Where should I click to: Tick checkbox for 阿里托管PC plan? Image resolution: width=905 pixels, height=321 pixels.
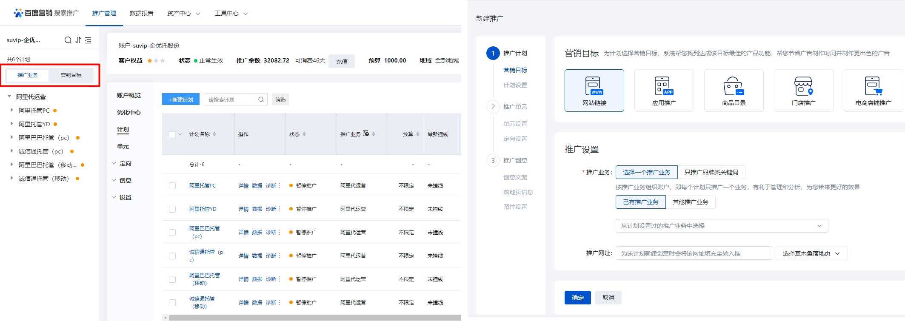pos(172,186)
